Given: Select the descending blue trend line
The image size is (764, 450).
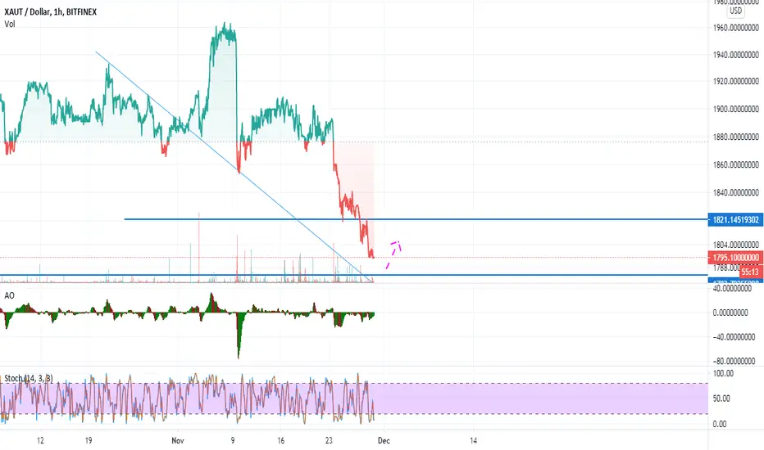Looking at the screenshot, I should pyautogui.click(x=234, y=166).
